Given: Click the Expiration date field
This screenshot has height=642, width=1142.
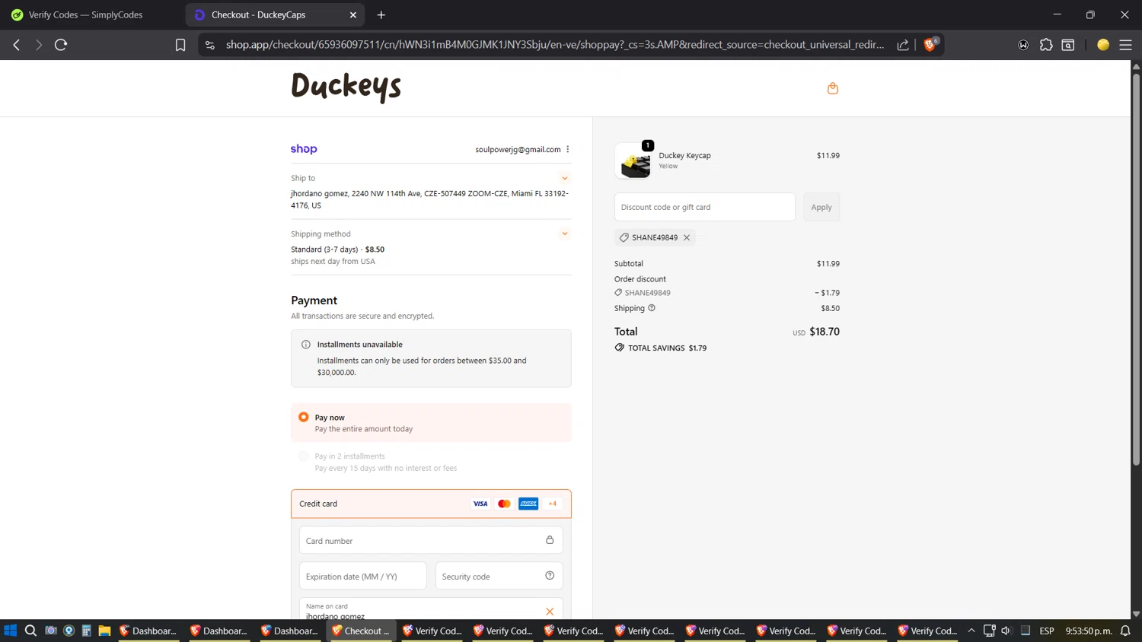Looking at the screenshot, I should click(363, 576).
